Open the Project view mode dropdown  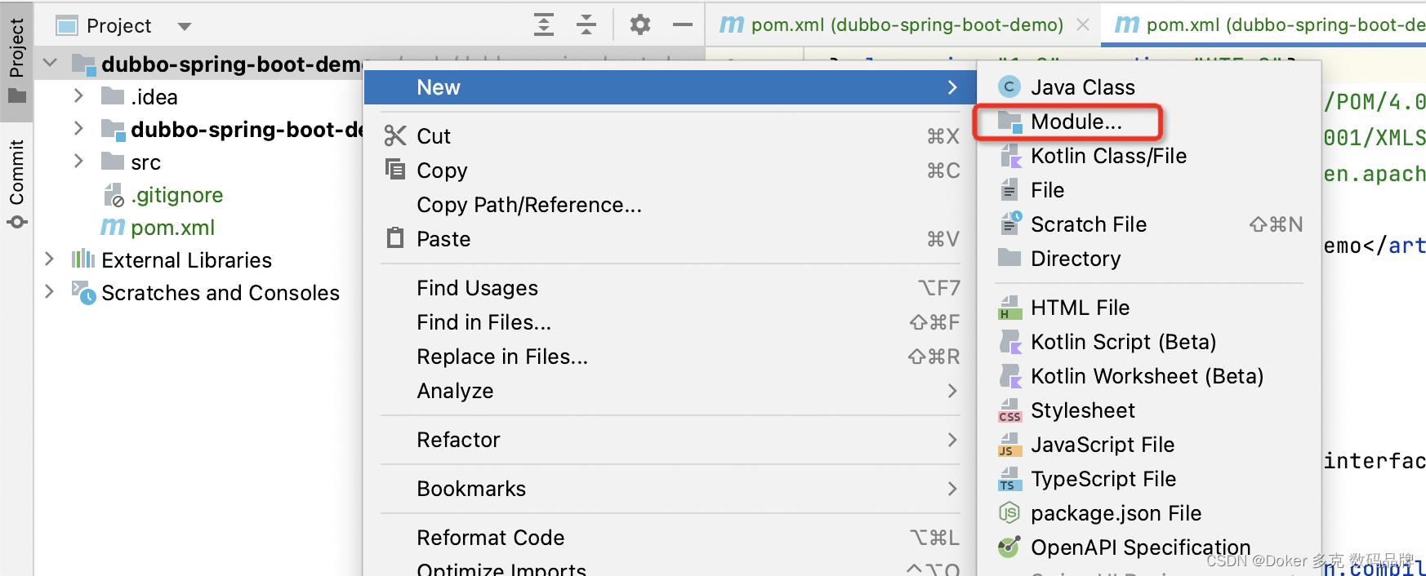pos(185,25)
